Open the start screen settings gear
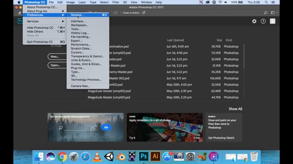Viewport: 293px width, 164px height. [x=254, y=21]
